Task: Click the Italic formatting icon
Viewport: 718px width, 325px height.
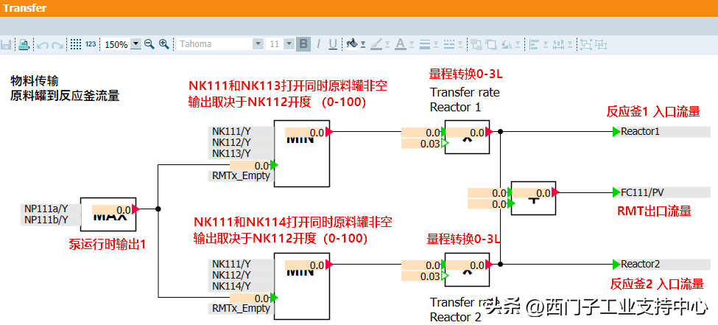Action: [x=319, y=44]
